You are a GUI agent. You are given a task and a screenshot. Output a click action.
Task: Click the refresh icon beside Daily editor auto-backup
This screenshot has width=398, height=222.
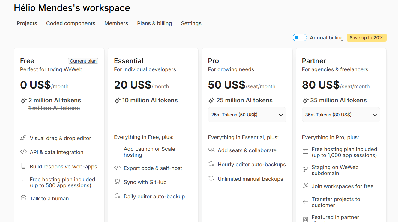pos(117,196)
